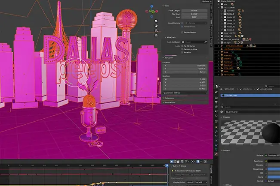
Task: Open the Object properties tab icon
Action: click(x=216, y=127)
